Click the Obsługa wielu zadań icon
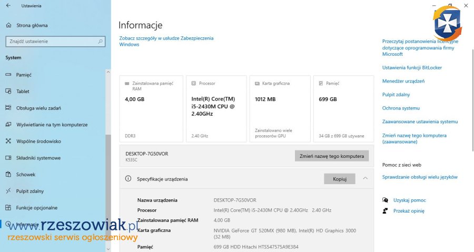474x252 pixels. coord(8,108)
